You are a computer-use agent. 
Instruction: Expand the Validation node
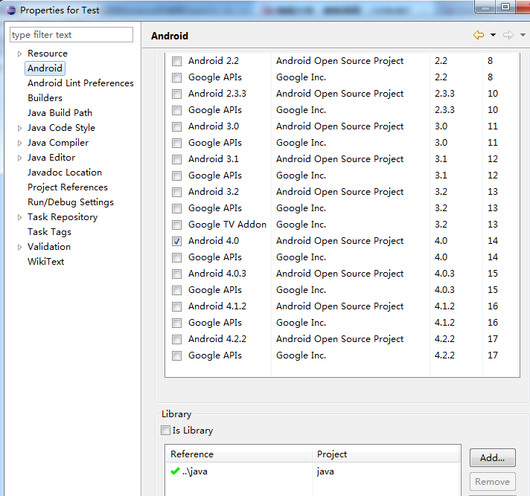point(19,247)
